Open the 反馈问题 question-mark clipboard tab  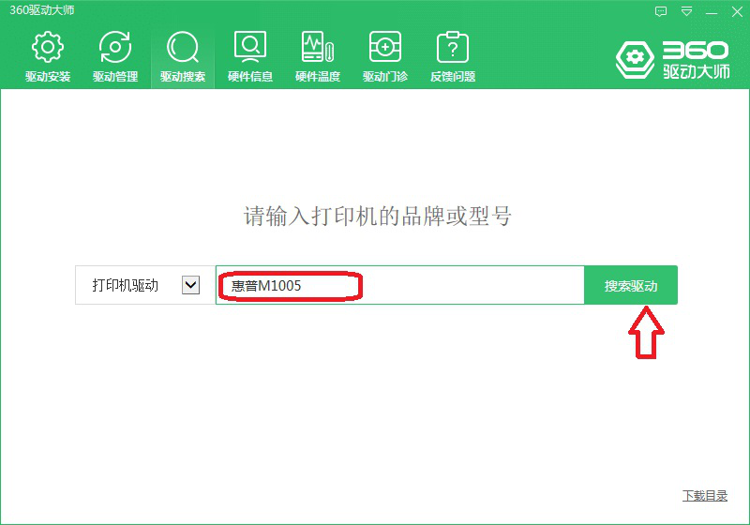coord(453,56)
